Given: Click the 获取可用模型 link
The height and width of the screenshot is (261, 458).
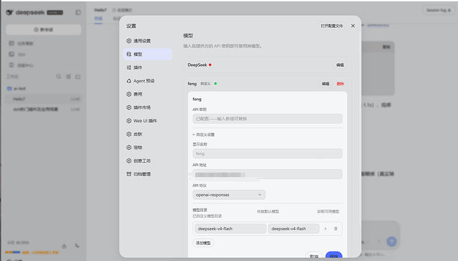Looking at the screenshot, I should tap(329, 211).
